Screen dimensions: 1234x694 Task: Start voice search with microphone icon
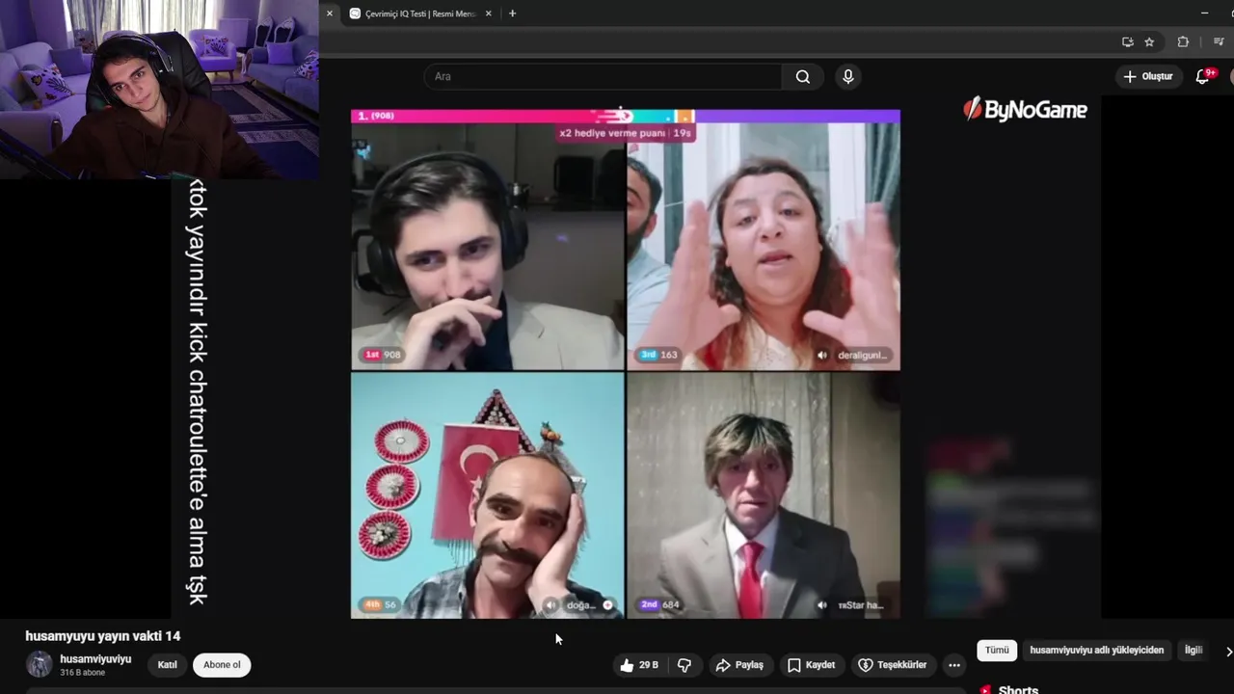coord(847,77)
